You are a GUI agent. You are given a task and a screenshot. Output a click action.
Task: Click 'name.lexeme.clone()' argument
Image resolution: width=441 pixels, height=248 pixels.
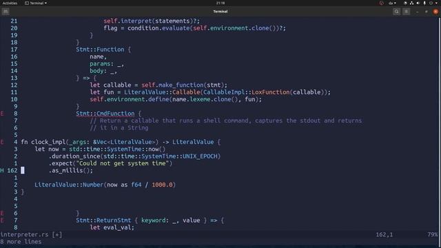tap(205, 99)
